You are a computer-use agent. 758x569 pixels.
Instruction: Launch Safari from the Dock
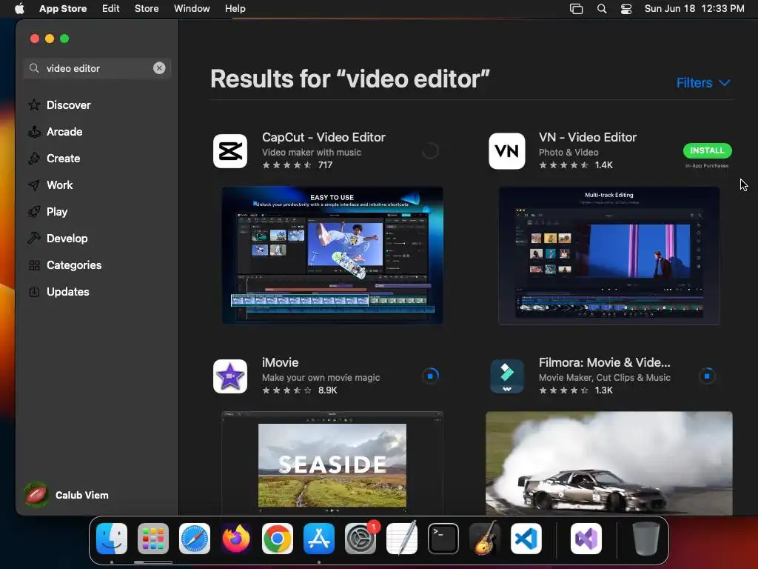point(195,539)
